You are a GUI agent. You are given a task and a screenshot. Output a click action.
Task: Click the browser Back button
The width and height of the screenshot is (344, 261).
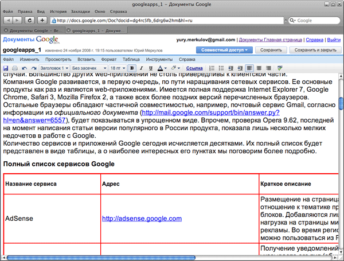(9, 21)
